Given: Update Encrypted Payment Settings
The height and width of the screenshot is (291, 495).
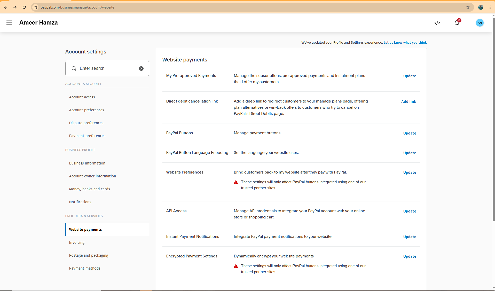Looking at the screenshot, I should pyautogui.click(x=410, y=256).
